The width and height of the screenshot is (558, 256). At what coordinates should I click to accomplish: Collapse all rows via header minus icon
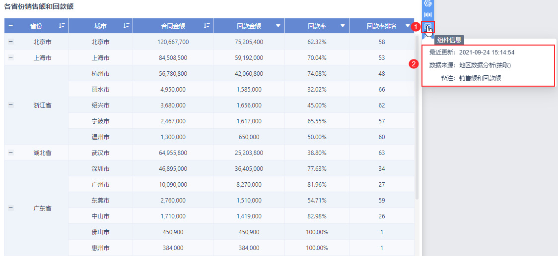(x=11, y=26)
